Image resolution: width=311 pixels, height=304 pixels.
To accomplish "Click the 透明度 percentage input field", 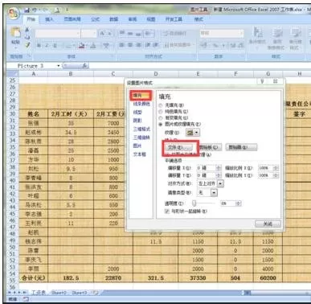I will coord(228,203).
